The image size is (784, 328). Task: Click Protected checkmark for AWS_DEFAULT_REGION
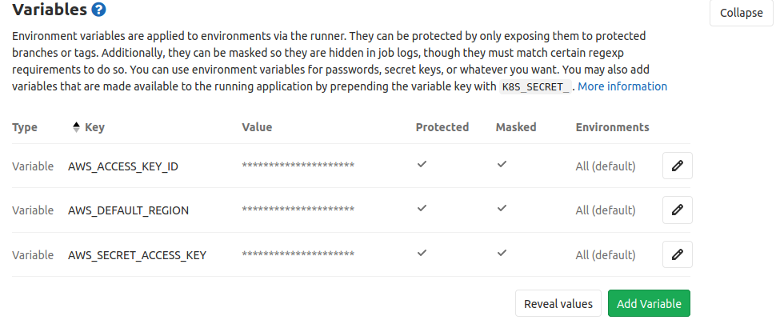coord(422,208)
